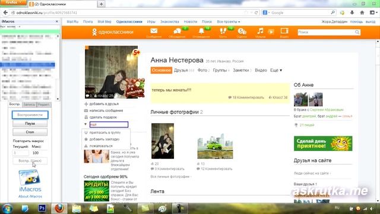Open Firefox downloads arrow icon

(x=352, y=12)
